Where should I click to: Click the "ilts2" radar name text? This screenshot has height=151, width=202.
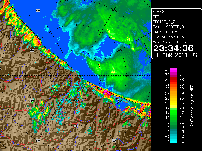click(x=158, y=12)
